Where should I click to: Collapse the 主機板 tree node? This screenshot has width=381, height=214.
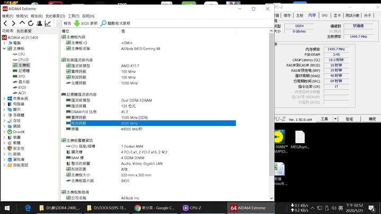[4, 49]
